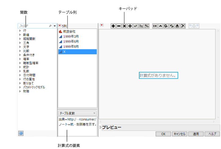Select the 出典 table variable row

(77, 119)
